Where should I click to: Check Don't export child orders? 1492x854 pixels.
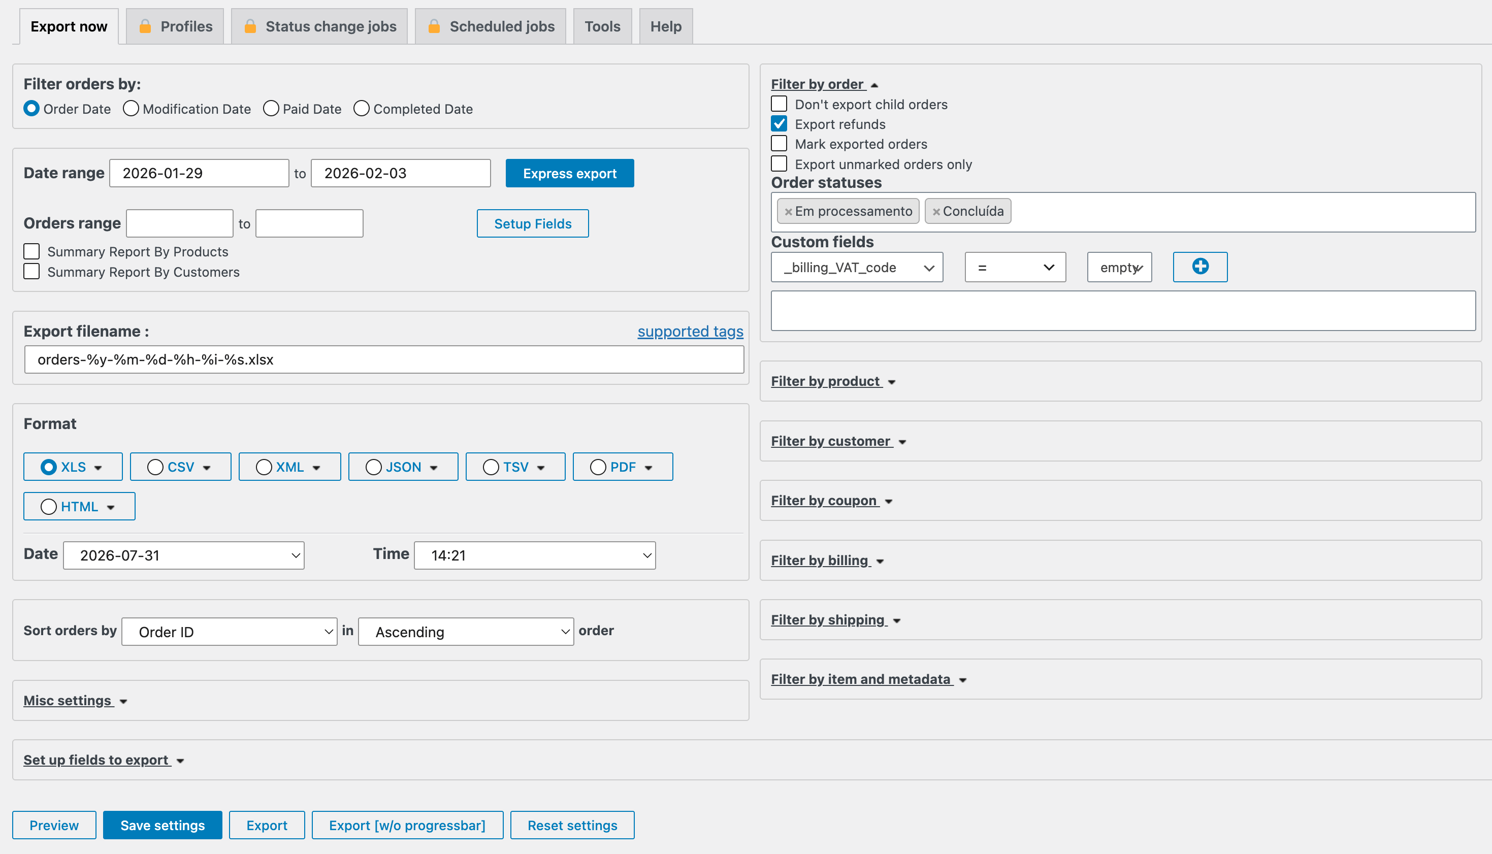779,104
